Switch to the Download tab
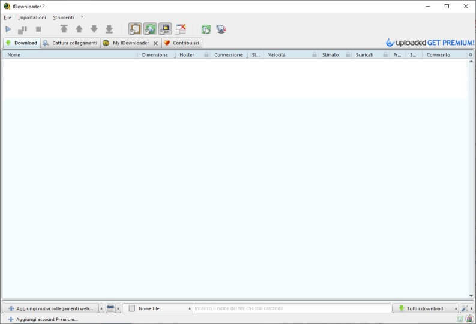476x324 pixels. (x=22, y=43)
